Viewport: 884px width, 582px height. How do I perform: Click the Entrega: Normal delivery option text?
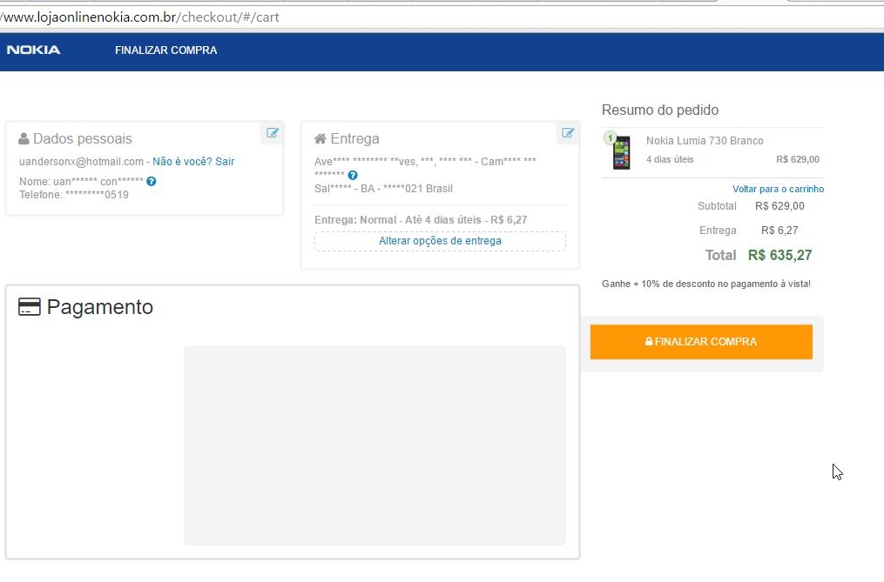coord(421,220)
